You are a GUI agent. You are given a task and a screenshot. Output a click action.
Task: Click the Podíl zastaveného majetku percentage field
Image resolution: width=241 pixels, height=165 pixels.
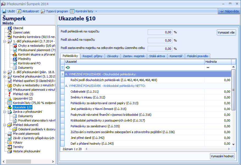(x=160, y=49)
